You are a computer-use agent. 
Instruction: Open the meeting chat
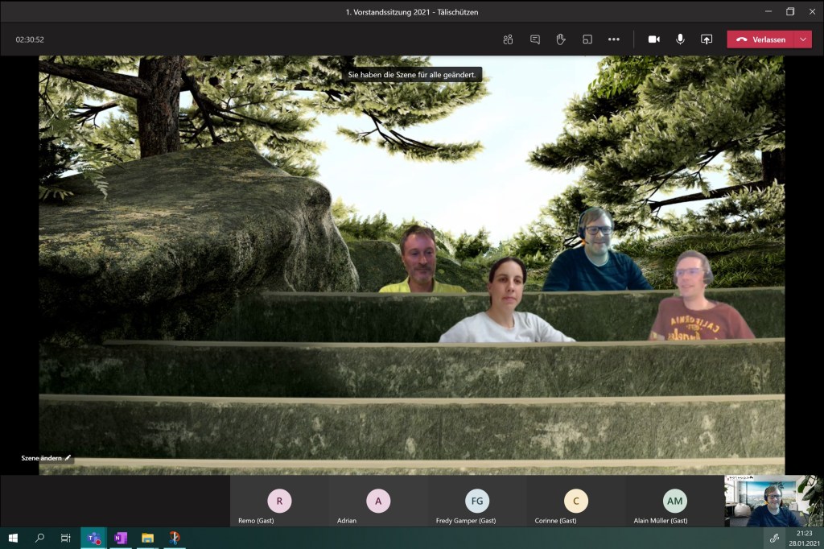(x=534, y=39)
